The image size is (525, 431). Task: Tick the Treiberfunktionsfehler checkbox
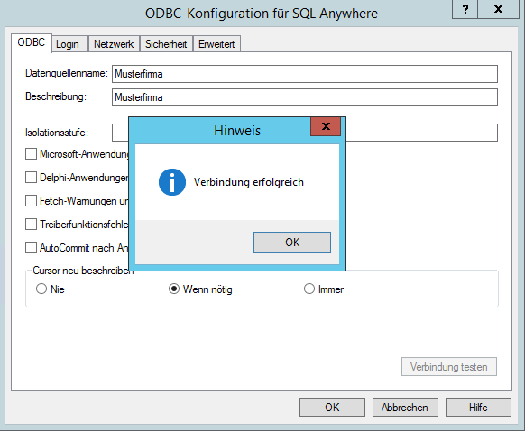[32, 225]
